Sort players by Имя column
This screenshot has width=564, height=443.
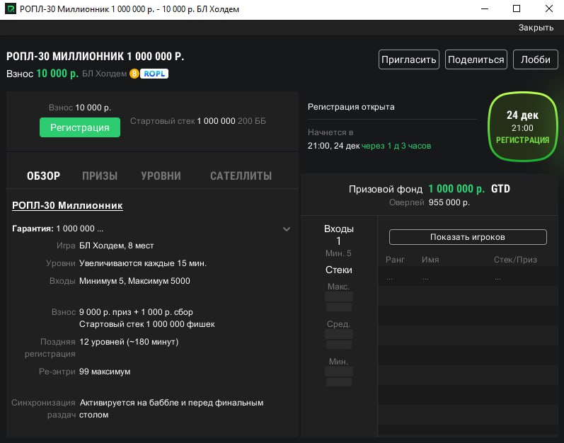430,260
